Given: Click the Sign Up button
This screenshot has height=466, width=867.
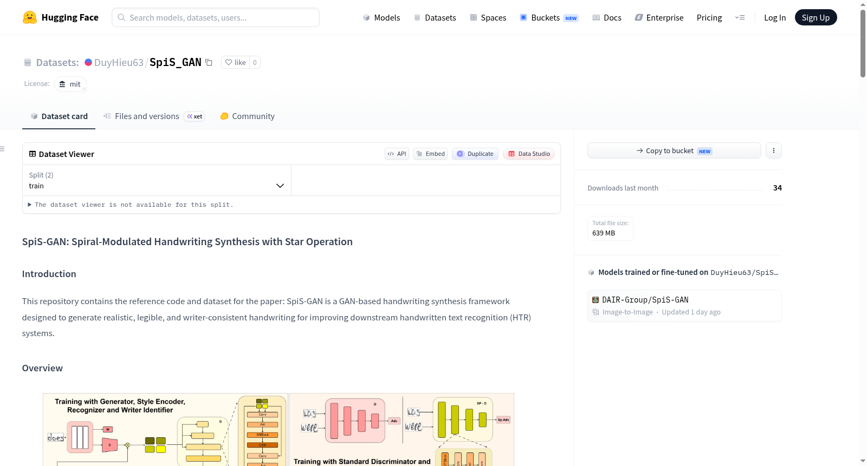Looking at the screenshot, I should 816,17.
